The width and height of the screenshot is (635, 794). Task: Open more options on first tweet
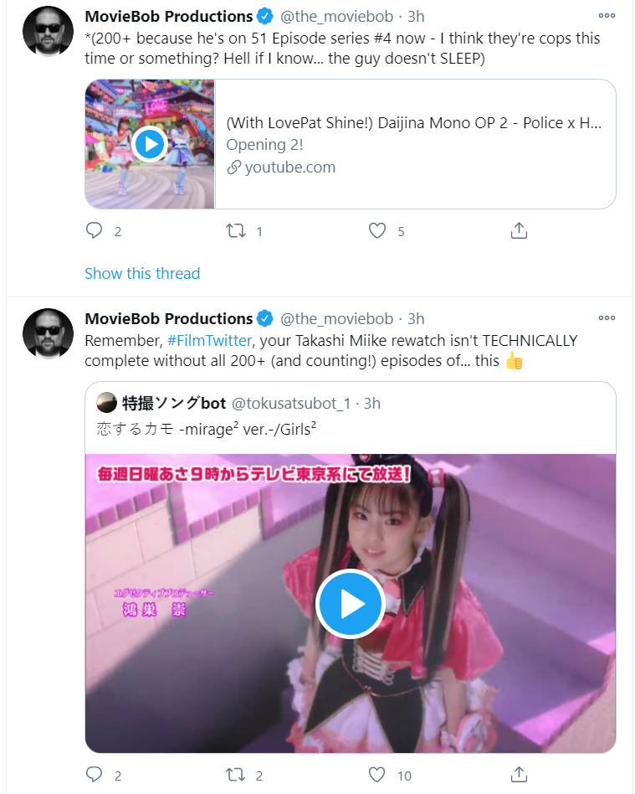[x=607, y=16]
